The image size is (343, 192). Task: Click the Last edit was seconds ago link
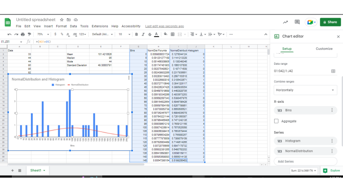tap(164, 26)
